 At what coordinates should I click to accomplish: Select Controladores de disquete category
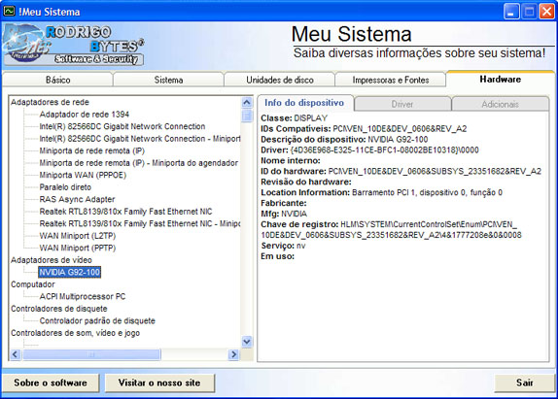58,309
